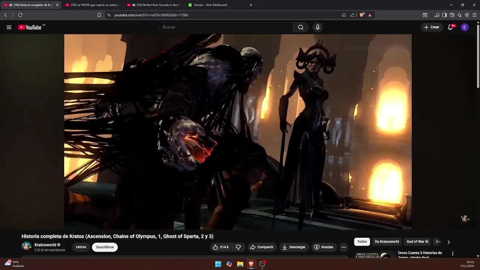Click the Compartir button
The height and width of the screenshot is (270, 480).
pos(262,247)
